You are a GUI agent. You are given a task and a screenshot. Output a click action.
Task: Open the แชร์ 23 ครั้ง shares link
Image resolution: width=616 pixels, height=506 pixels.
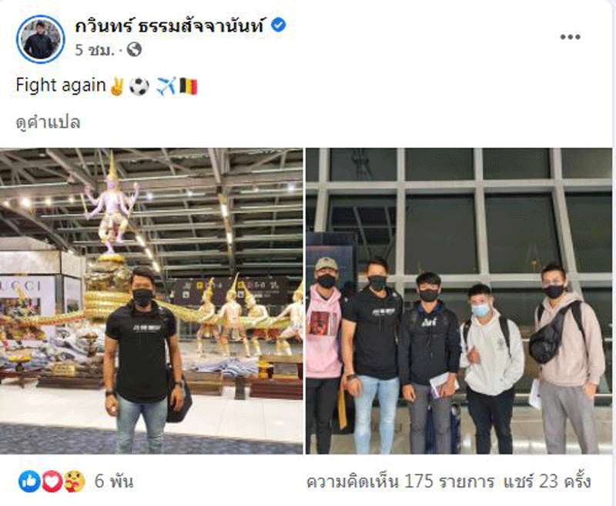click(547, 481)
